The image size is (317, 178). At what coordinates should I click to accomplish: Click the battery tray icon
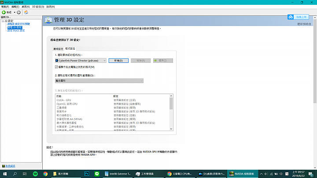point(276,174)
